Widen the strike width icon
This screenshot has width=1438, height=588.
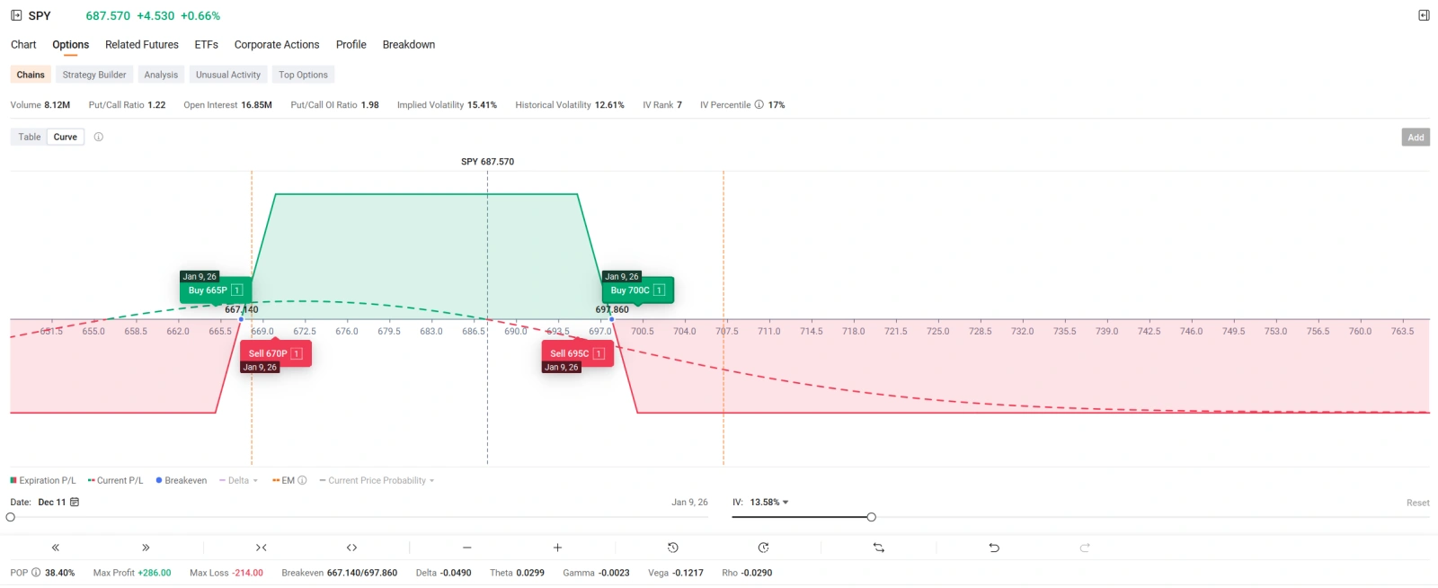tap(351, 548)
